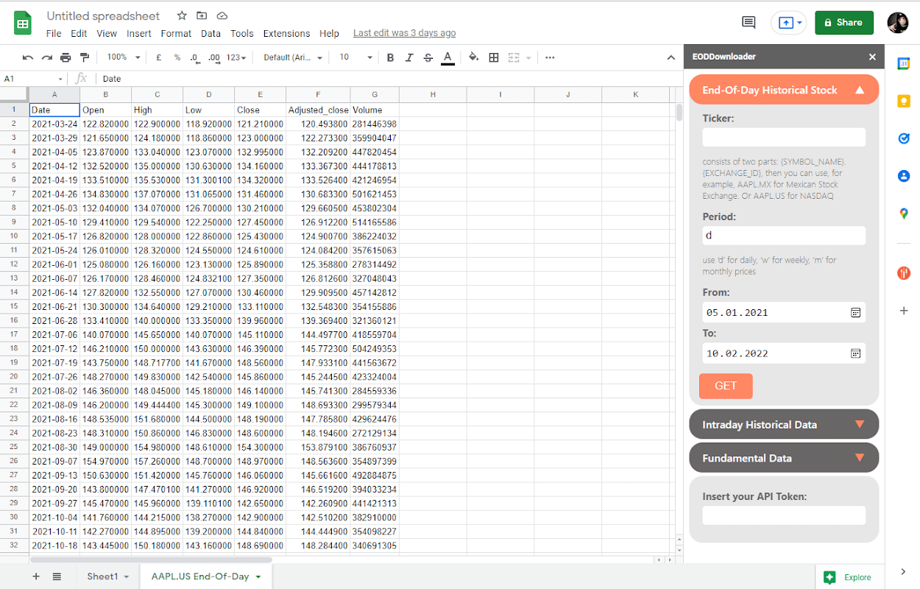Select column header F
920x589 pixels.
pyautogui.click(x=318, y=94)
